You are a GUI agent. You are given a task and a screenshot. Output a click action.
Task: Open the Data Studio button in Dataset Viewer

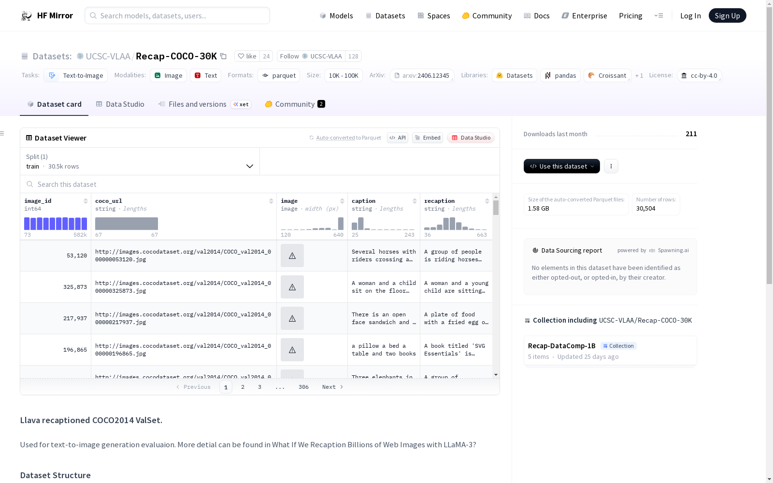coord(471,138)
